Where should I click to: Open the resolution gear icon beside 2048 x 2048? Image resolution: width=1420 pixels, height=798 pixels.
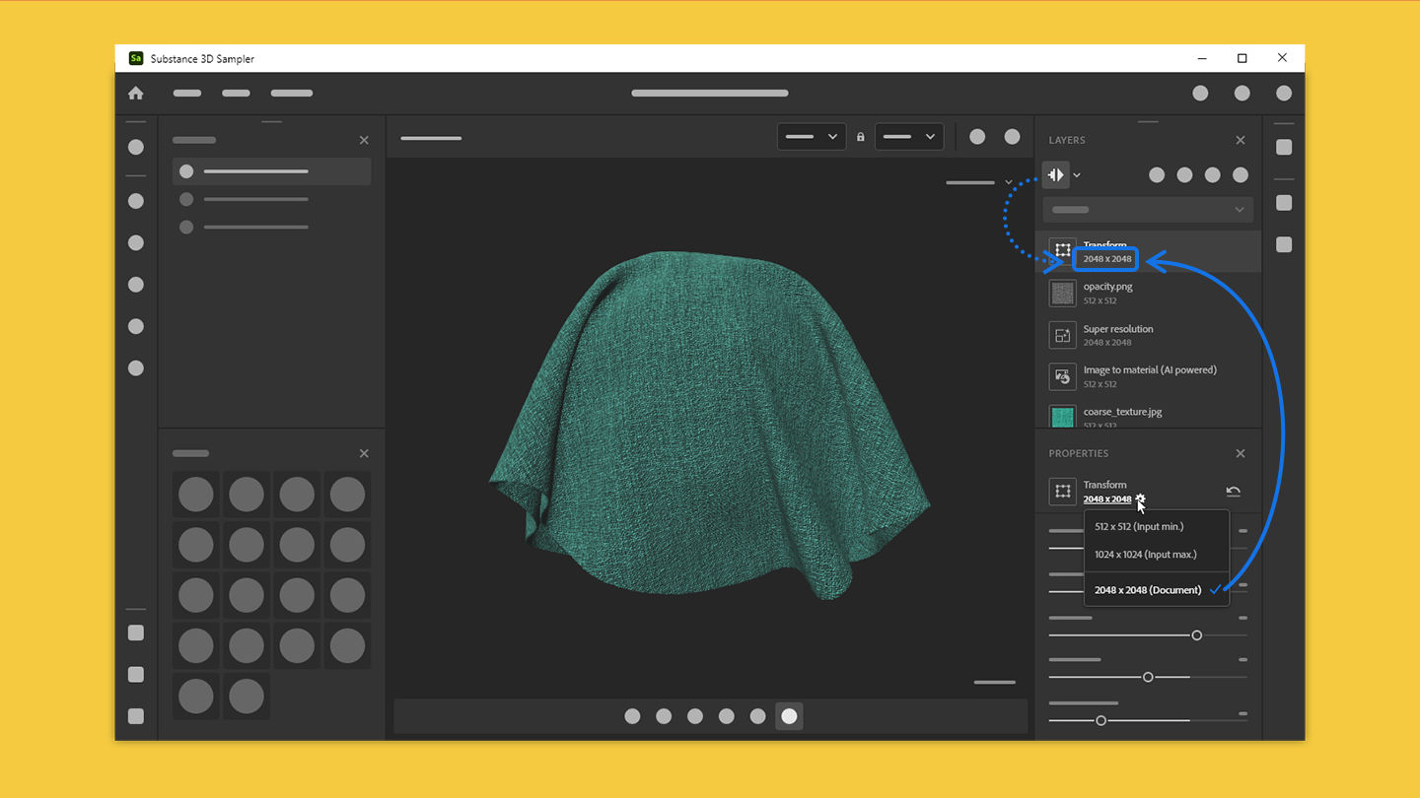click(1140, 499)
